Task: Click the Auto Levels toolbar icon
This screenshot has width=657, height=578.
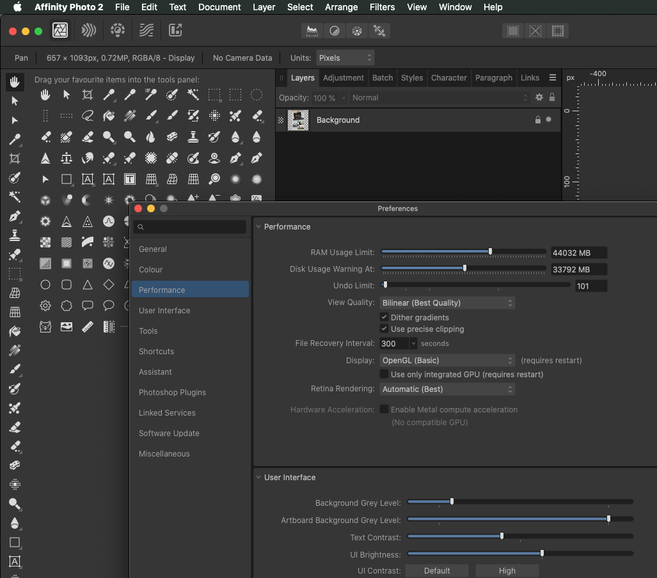Action: click(x=313, y=31)
